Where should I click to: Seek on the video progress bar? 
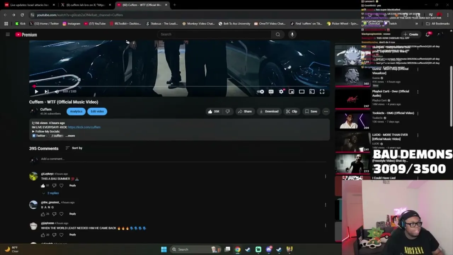[179, 86]
